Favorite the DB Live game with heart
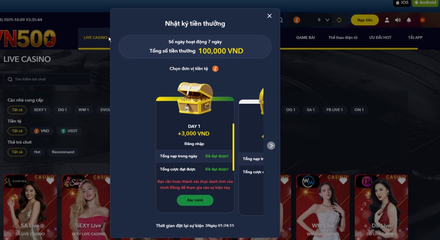Viewport: 440px width, 240px height. click(x=402, y=181)
